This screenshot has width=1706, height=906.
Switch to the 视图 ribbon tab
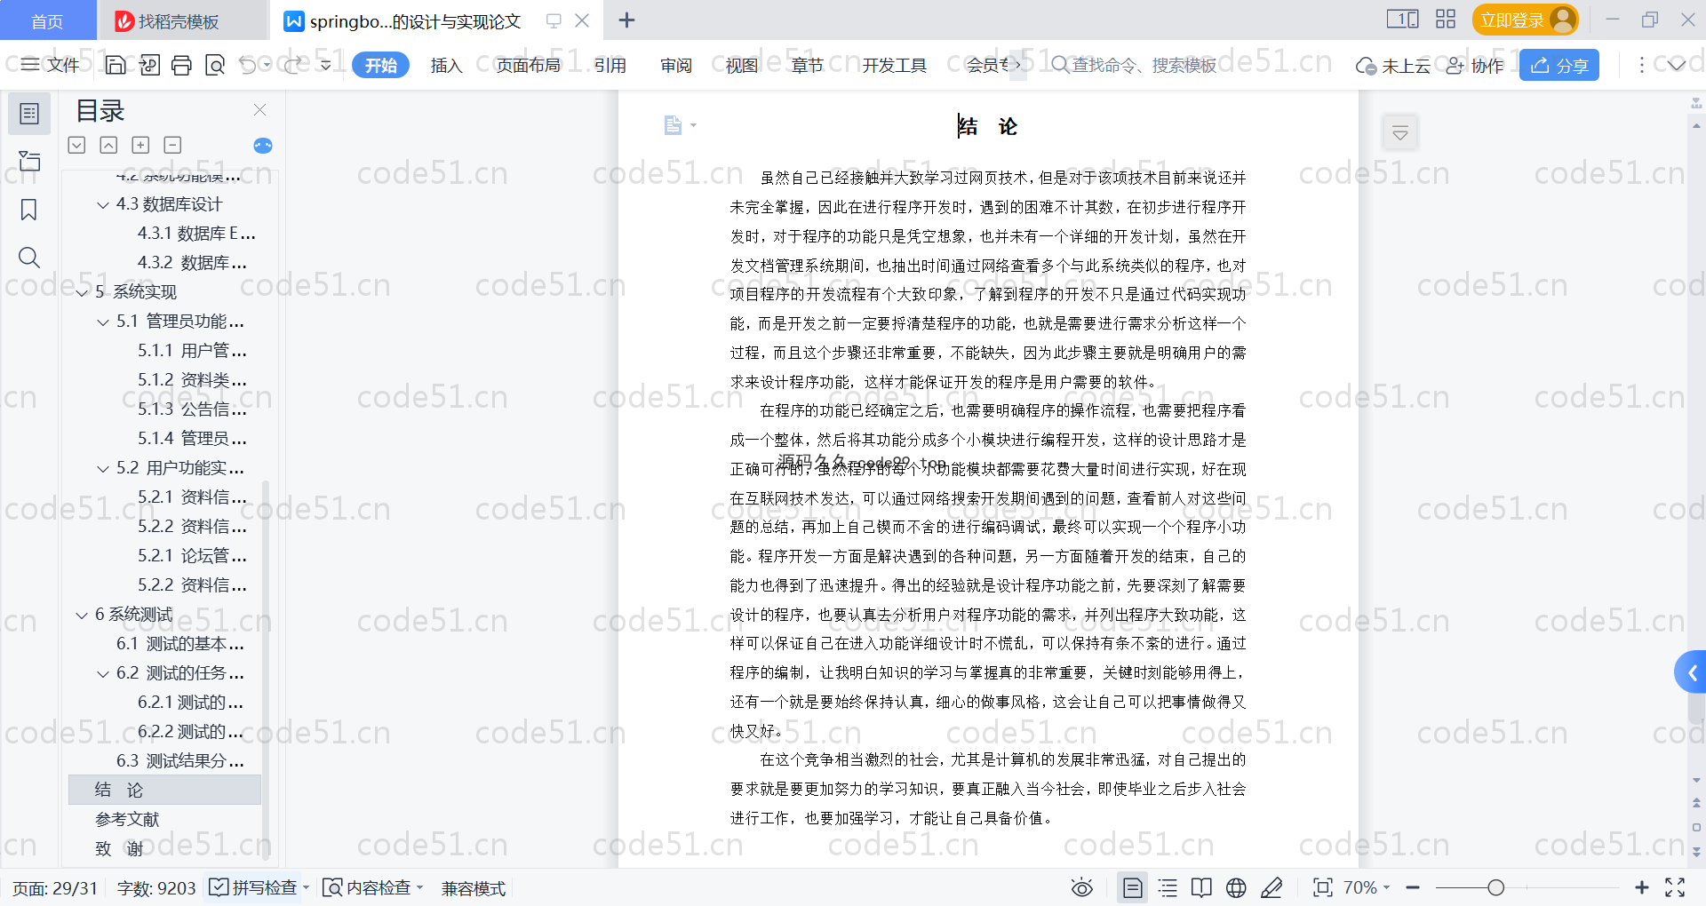pyautogui.click(x=742, y=65)
